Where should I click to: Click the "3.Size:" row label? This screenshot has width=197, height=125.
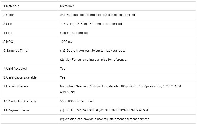pyautogui.click(x=8, y=24)
